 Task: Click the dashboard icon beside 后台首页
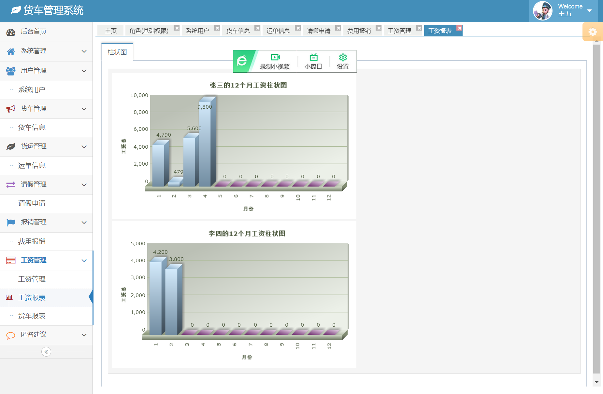(11, 32)
